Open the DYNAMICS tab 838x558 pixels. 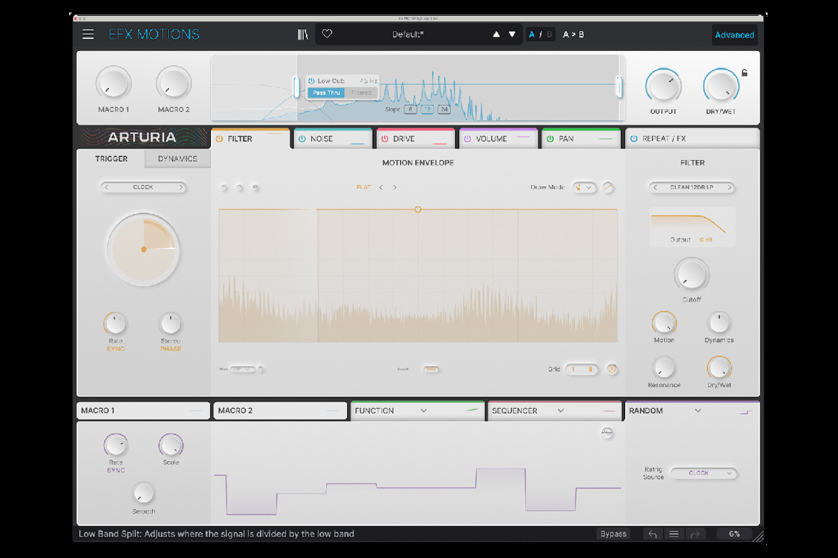[177, 159]
